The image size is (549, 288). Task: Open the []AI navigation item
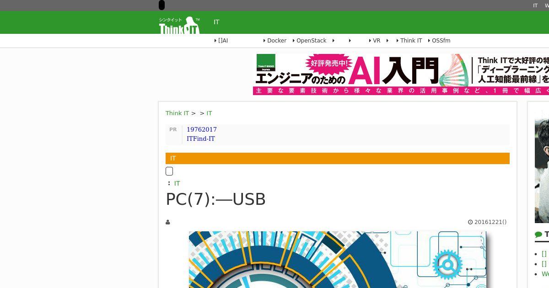click(223, 41)
